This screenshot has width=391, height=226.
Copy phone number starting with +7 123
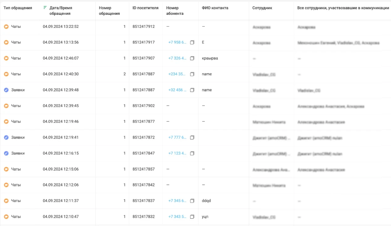192,153
